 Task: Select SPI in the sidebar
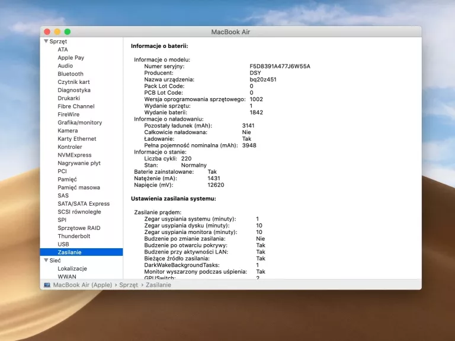(x=62, y=220)
